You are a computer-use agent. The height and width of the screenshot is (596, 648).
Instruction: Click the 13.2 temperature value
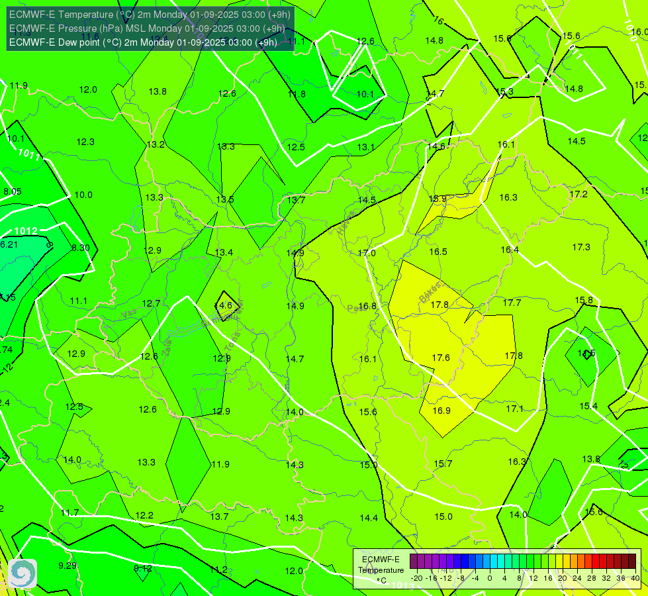coord(156,144)
